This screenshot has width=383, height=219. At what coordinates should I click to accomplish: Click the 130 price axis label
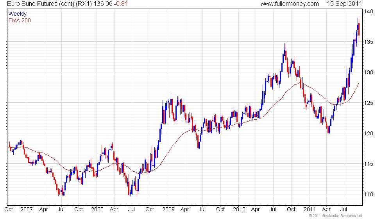pyautogui.click(x=369, y=73)
